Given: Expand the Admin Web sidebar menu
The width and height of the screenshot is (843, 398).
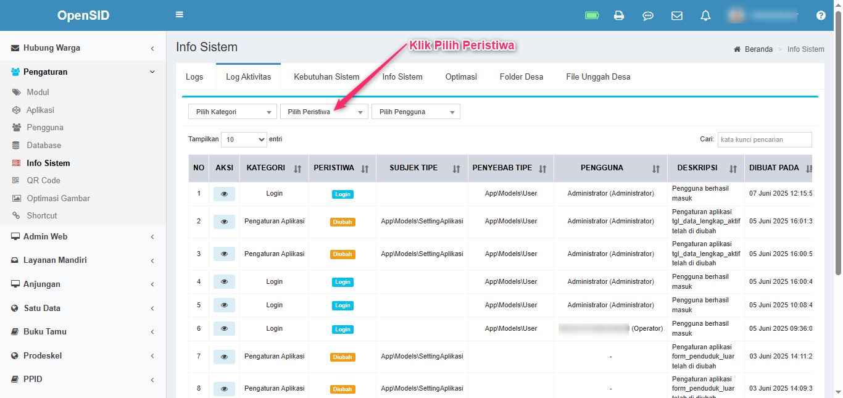Looking at the screenshot, I should pos(83,236).
